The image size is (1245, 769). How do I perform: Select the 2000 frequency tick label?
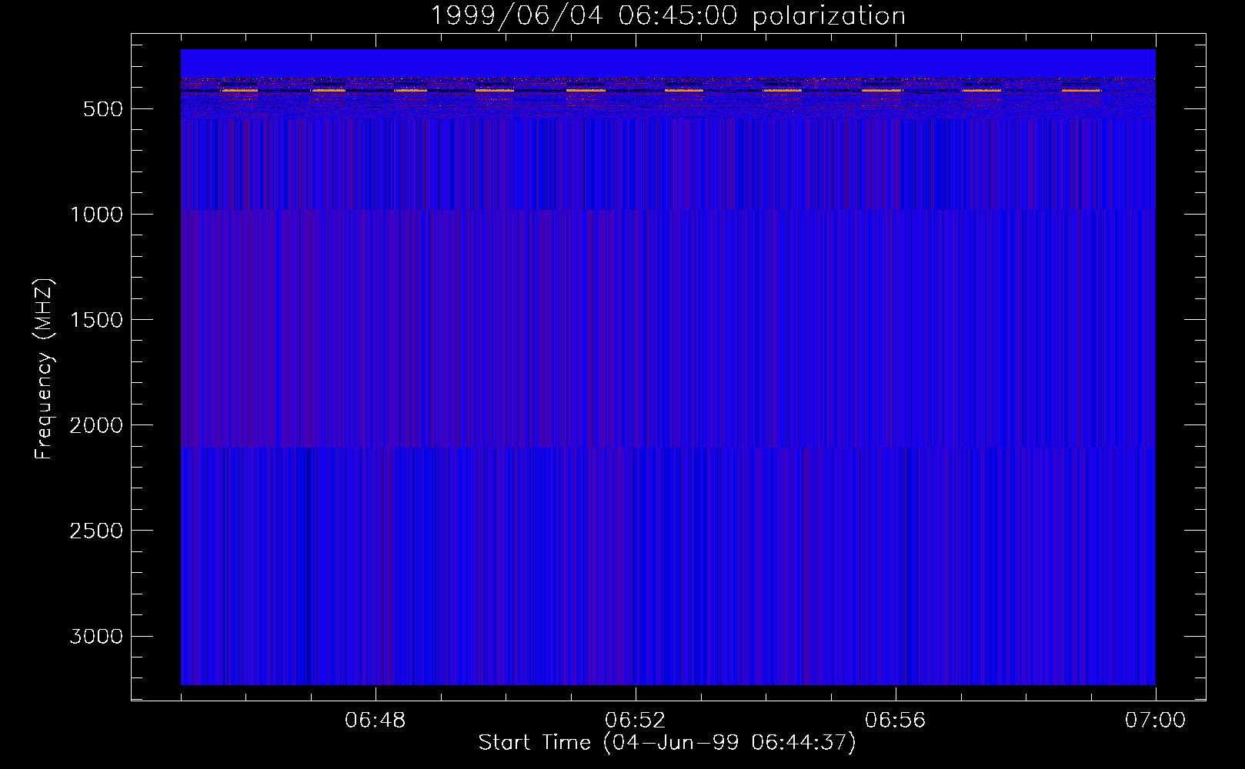[x=97, y=425]
